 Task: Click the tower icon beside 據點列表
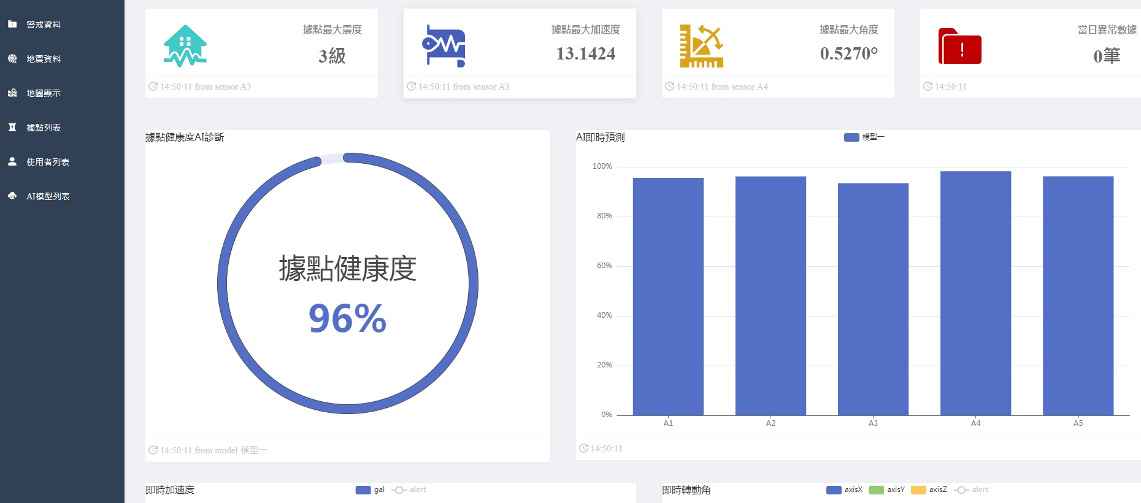[x=12, y=127]
